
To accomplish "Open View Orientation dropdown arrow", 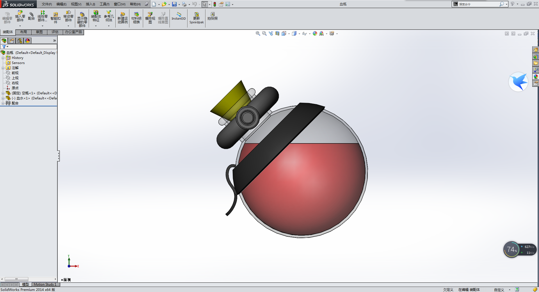I will 289,34.
